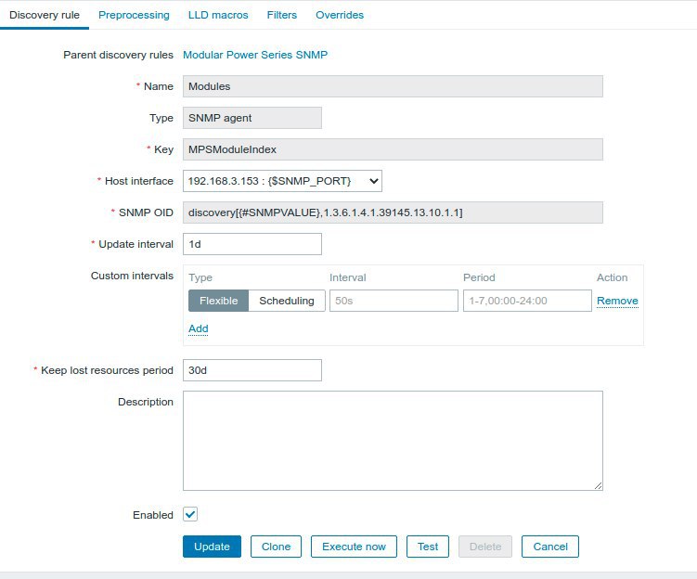Click the Test button
The width and height of the screenshot is (697, 579).
click(428, 547)
